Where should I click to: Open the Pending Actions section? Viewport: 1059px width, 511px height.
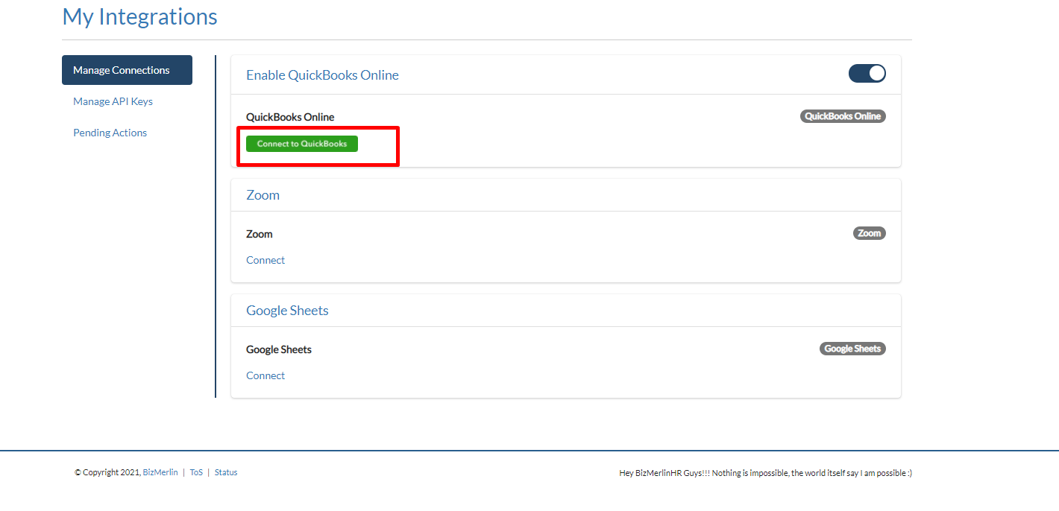110,133
